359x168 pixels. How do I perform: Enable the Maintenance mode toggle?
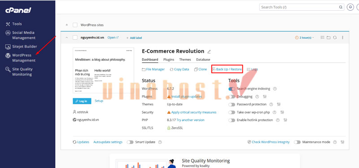[x=297, y=142]
